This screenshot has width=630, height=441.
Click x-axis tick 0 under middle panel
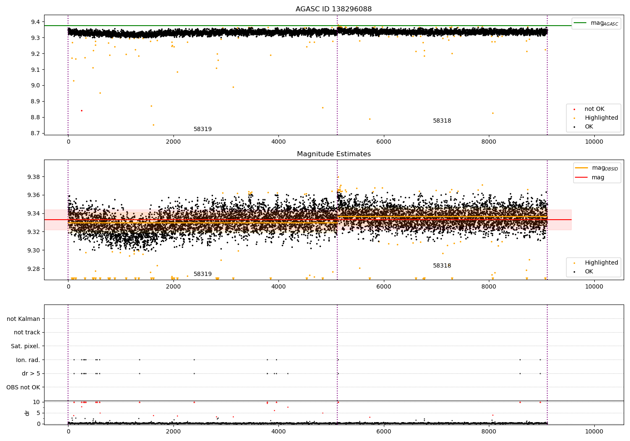[x=68, y=287]
